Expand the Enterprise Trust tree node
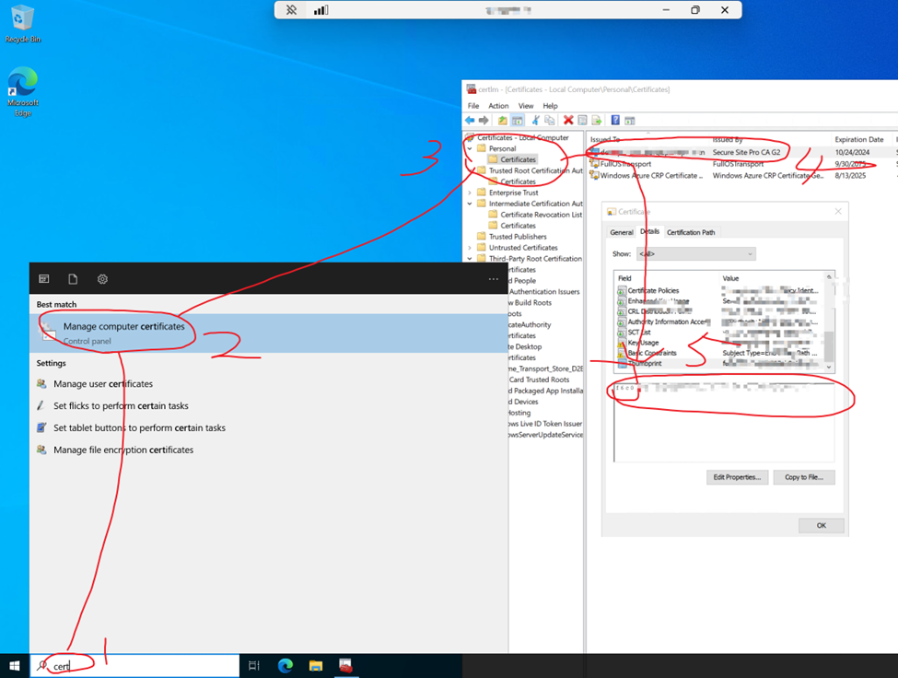 tap(470, 193)
